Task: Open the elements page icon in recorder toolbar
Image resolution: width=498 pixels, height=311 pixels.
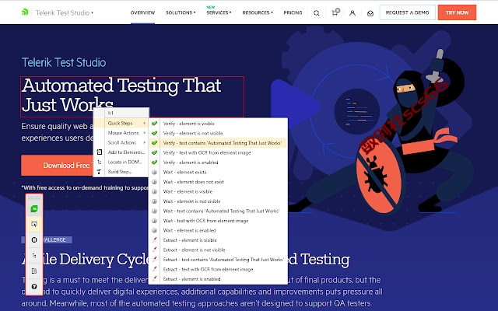Action: (34, 271)
